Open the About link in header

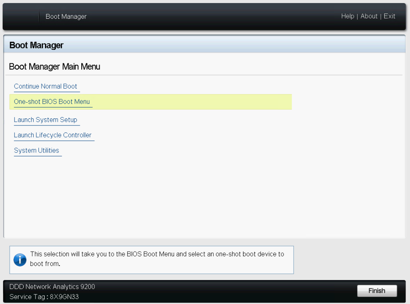369,16
